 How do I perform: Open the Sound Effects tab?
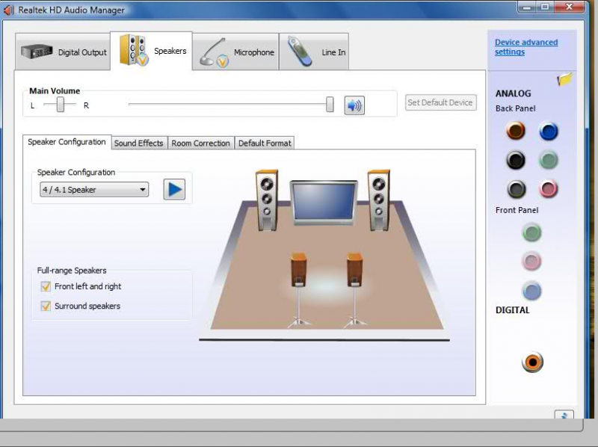(138, 143)
